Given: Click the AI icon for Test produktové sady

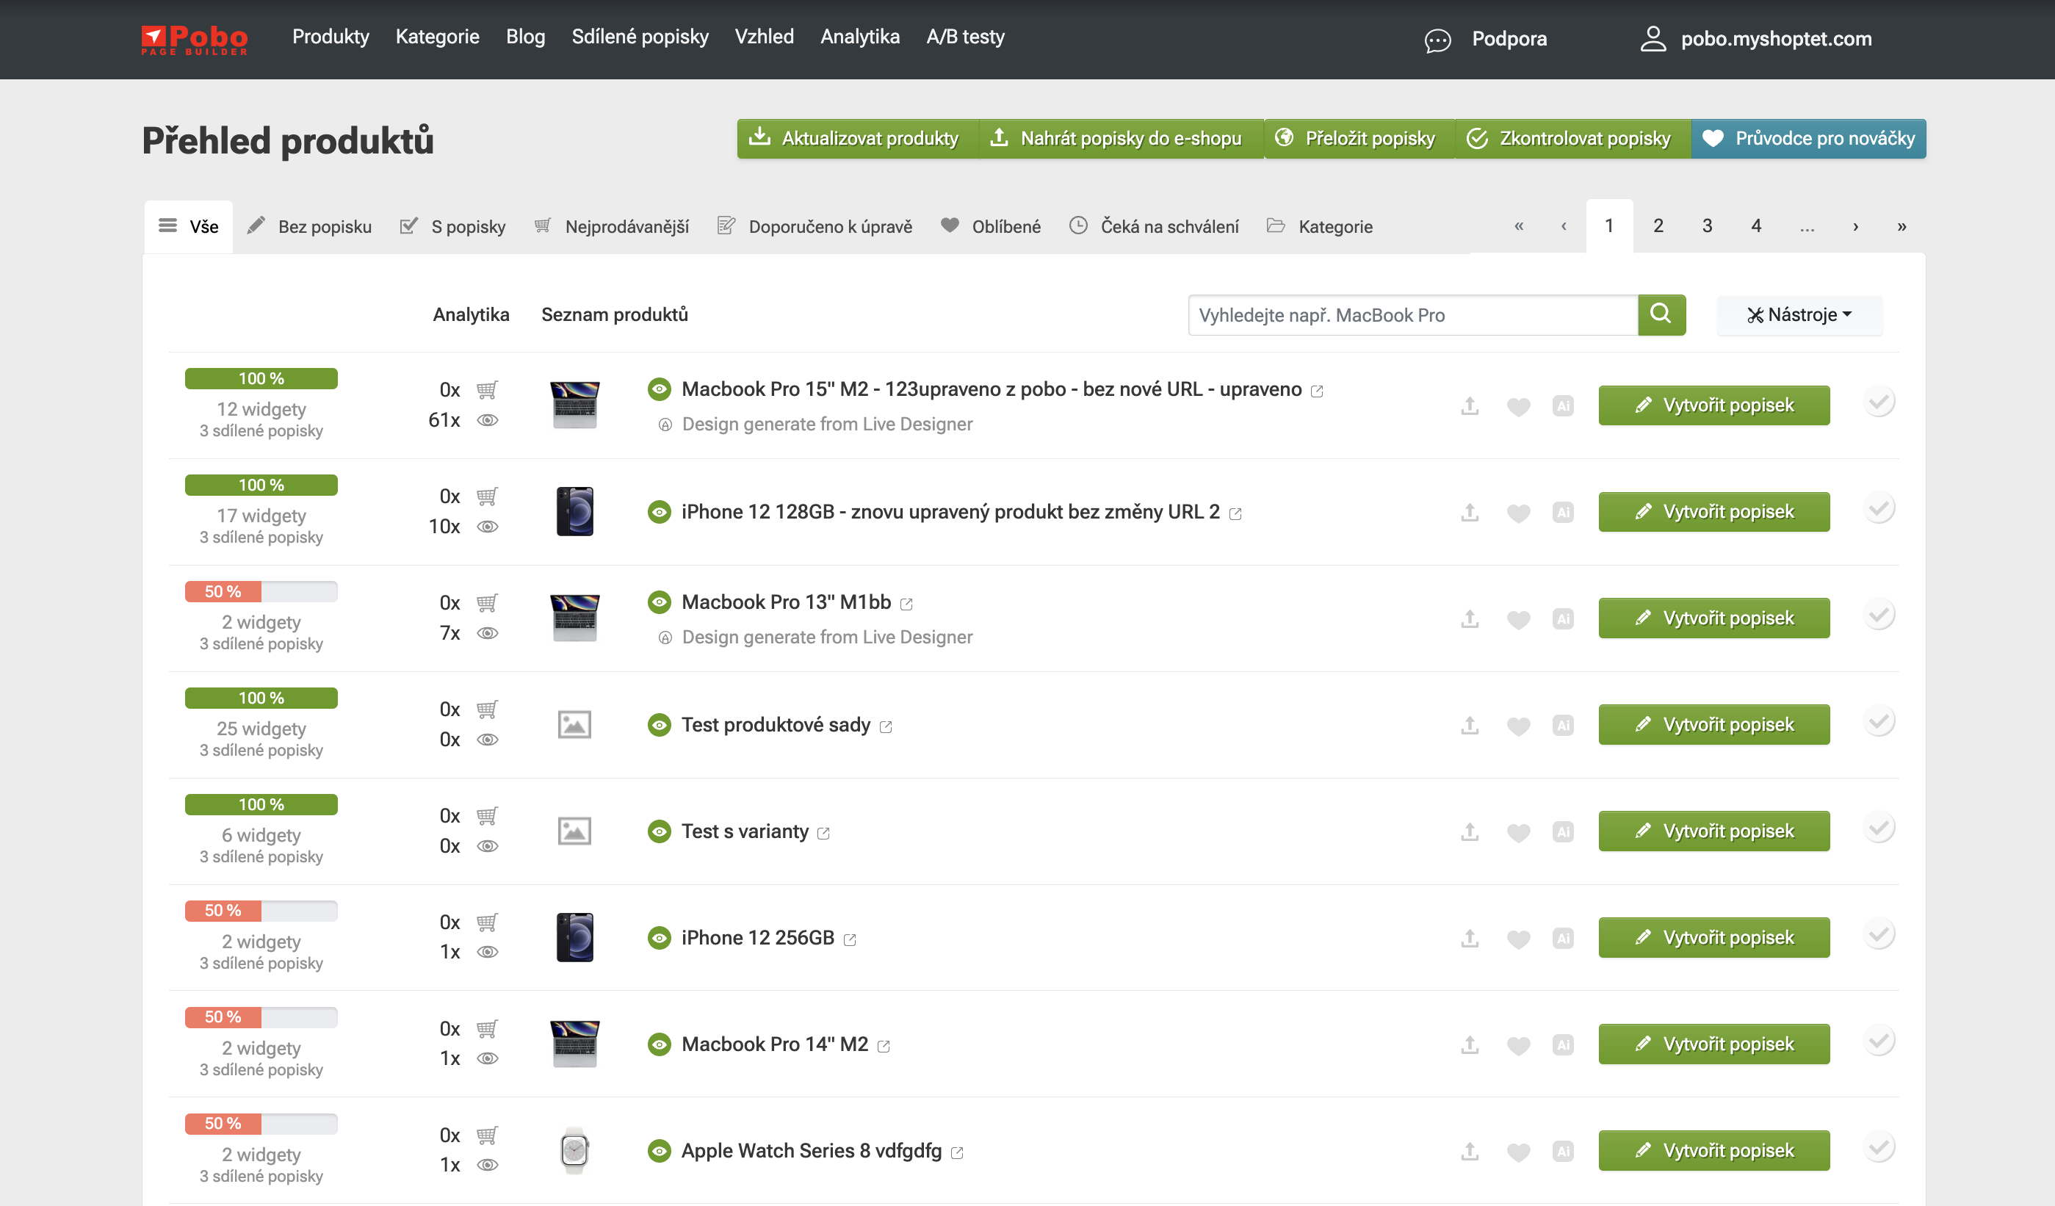Looking at the screenshot, I should pos(1562,726).
